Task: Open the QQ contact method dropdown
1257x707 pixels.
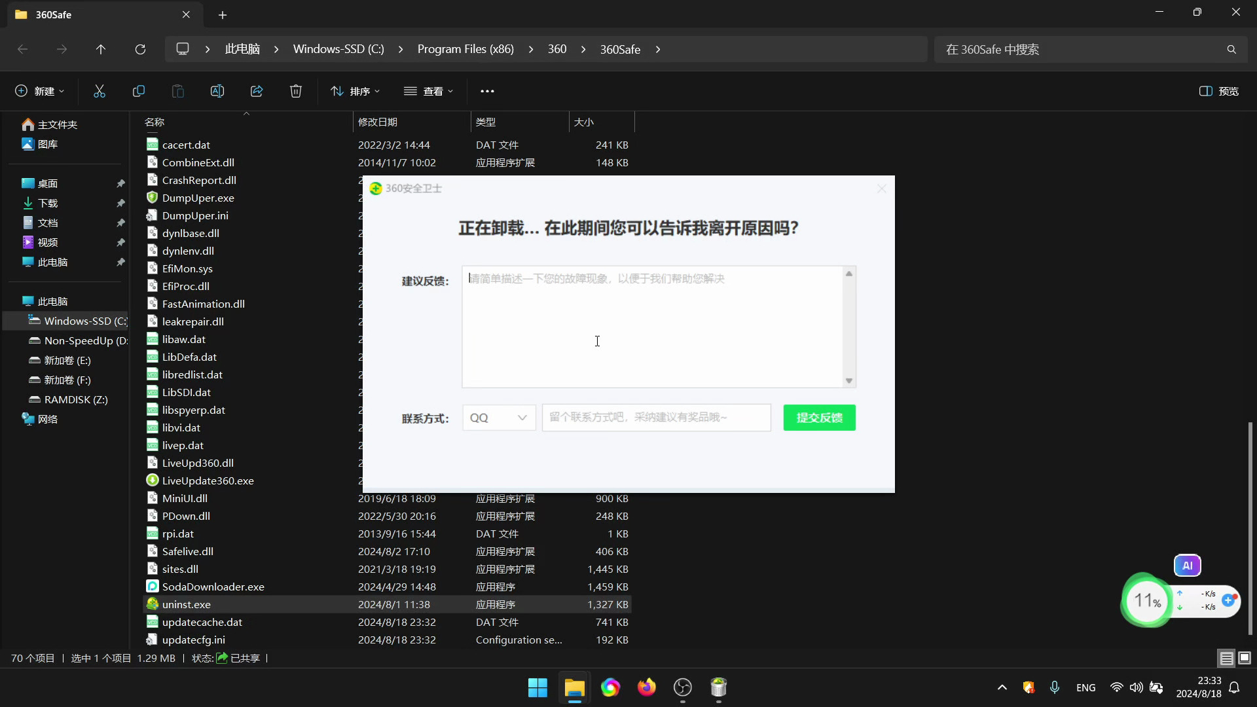Action: point(498,417)
